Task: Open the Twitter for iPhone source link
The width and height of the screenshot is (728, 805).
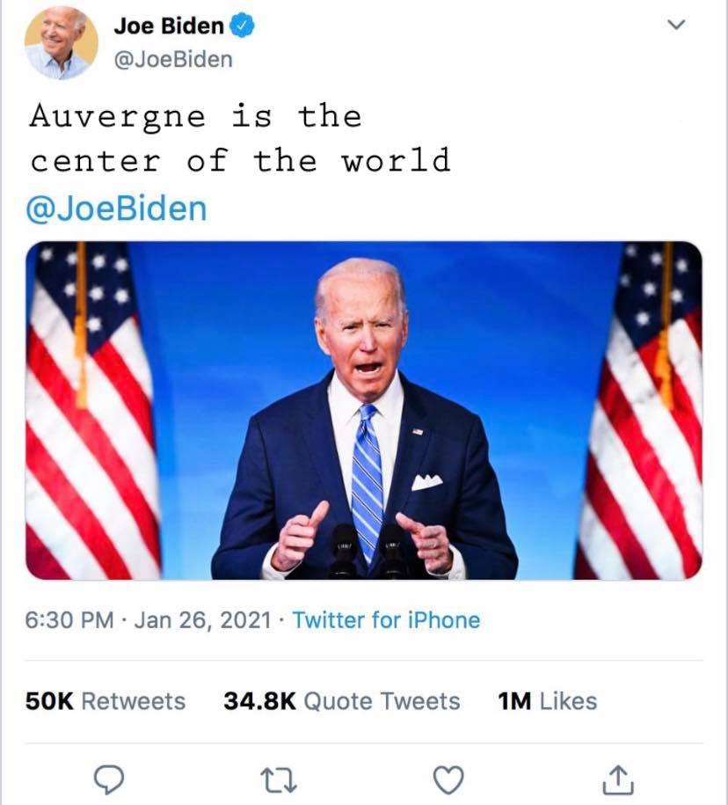Action: (x=386, y=620)
